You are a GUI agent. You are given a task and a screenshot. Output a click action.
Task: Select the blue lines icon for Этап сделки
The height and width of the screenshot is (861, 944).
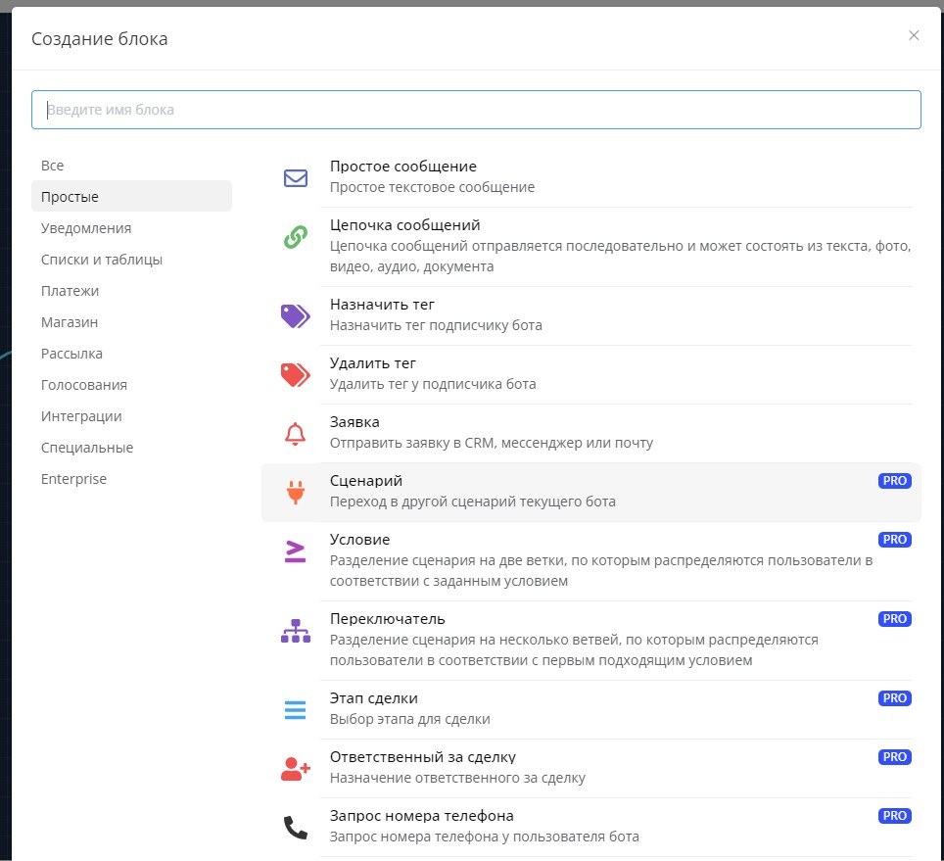pos(295,709)
